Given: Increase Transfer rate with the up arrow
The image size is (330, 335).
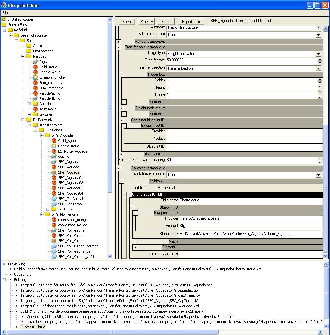Looking at the screenshot, I should tap(320, 59).
